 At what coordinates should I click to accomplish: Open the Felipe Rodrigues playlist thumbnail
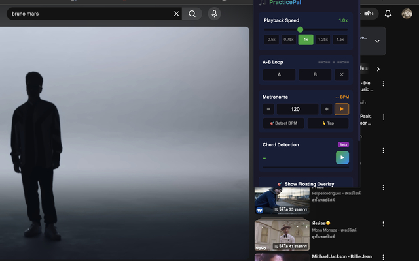point(282,200)
